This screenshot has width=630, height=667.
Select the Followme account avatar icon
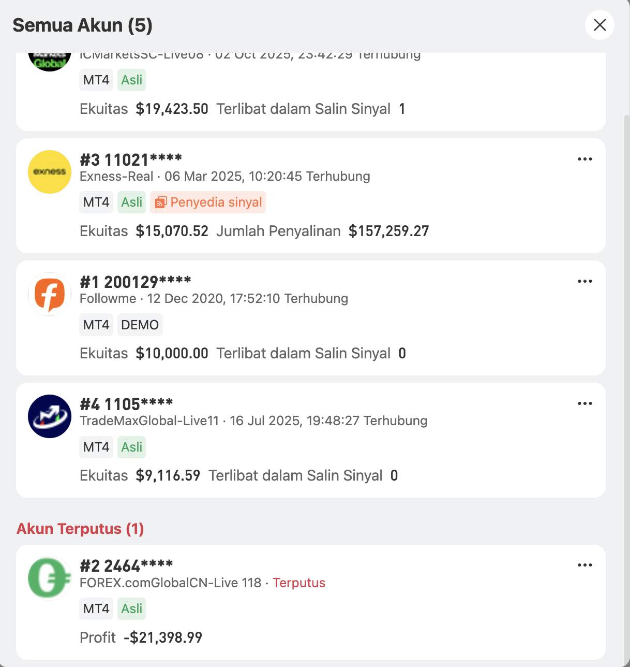(x=49, y=294)
